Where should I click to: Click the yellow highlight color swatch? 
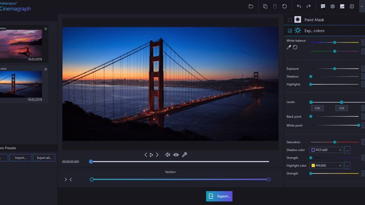tap(313, 165)
